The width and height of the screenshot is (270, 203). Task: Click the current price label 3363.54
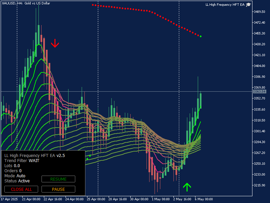tap(260, 91)
